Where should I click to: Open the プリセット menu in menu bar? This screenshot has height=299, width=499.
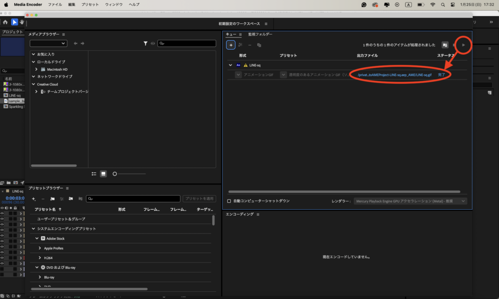pos(90,4)
